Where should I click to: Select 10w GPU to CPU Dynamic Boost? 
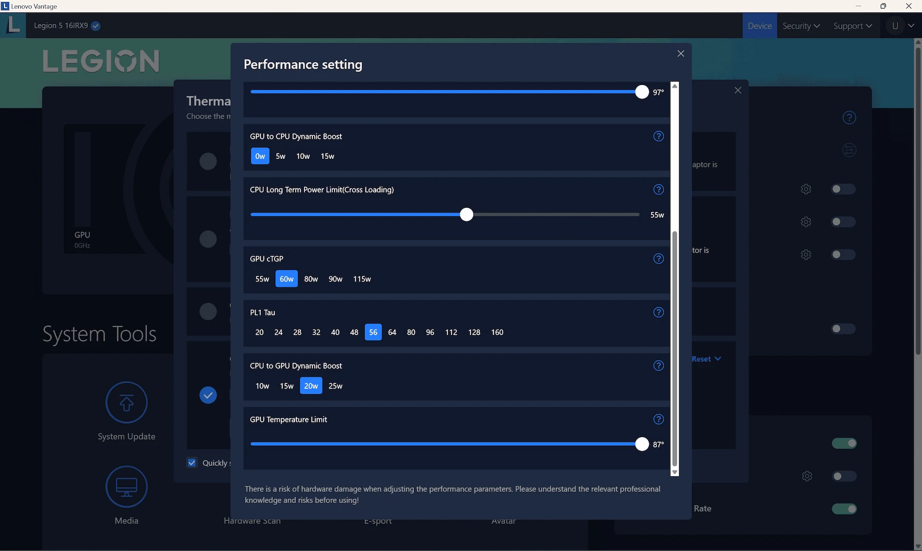coord(303,156)
